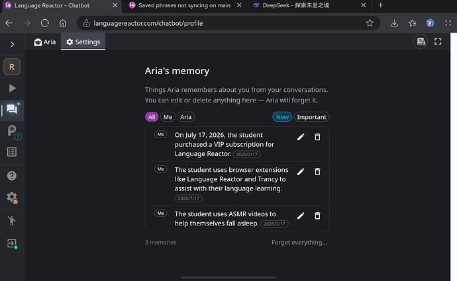Toggle fullscreen mode icon

[438, 42]
